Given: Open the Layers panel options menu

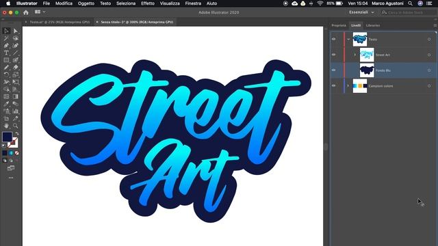Looking at the screenshot, I should [435, 25].
